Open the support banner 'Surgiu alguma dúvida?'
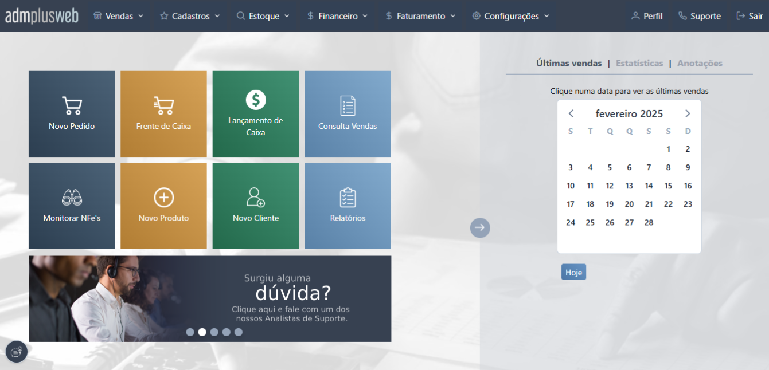 pos(210,298)
